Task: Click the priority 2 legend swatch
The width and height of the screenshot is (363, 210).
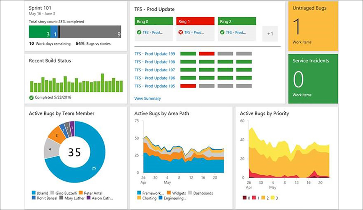Action: click(x=263, y=198)
